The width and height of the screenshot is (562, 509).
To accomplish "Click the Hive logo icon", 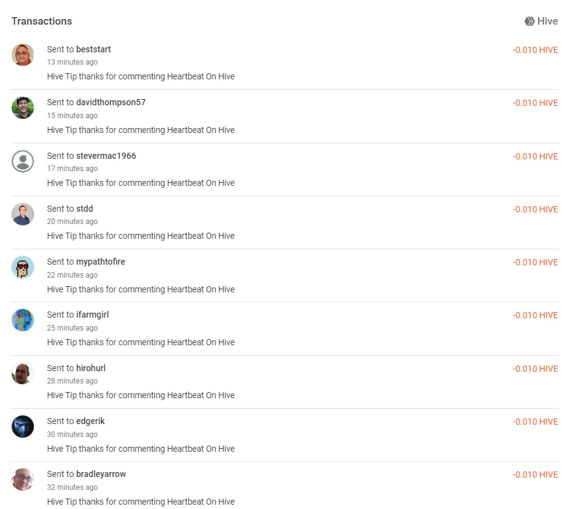I will (529, 21).
